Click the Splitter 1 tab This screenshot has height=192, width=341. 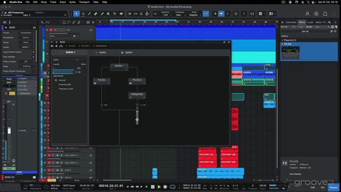coord(70,52)
